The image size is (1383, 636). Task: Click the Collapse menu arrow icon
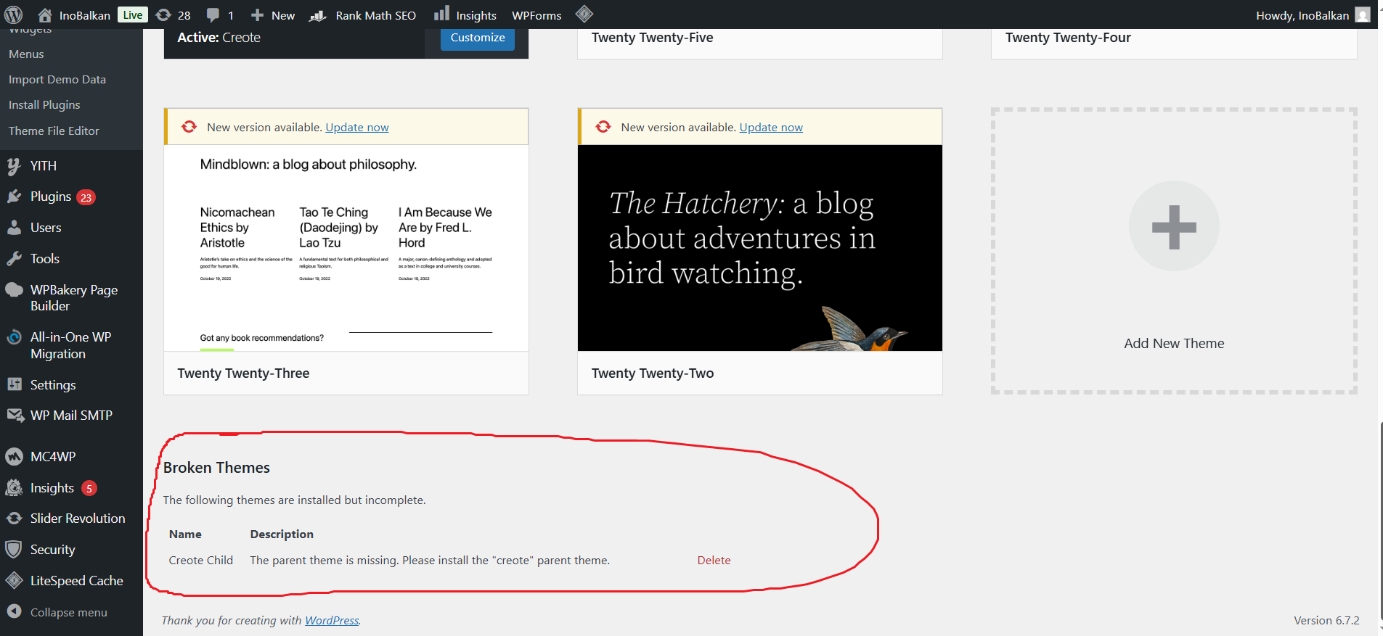[x=14, y=612]
